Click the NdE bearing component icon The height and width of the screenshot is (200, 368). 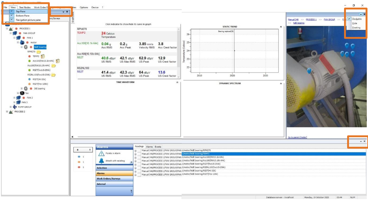click(x=25, y=47)
